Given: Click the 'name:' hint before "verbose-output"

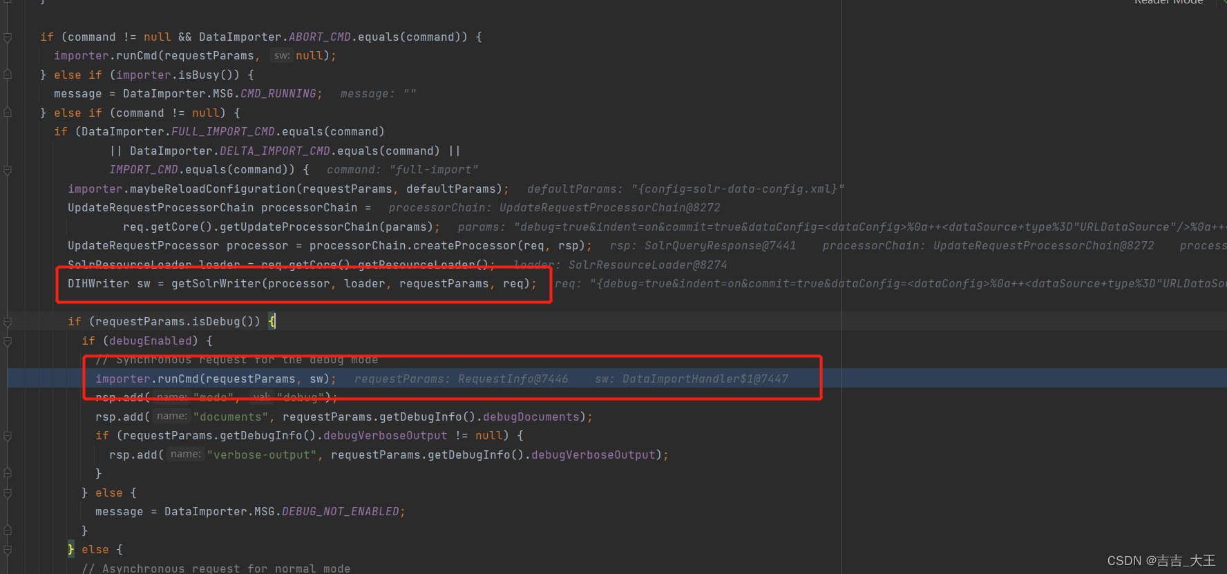Looking at the screenshot, I should click(186, 455).
